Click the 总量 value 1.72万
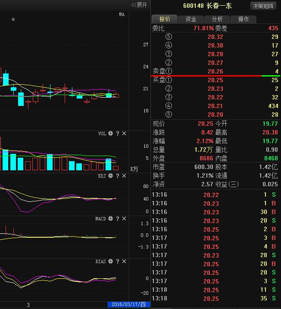281x309 pixels. click(203, 150)
